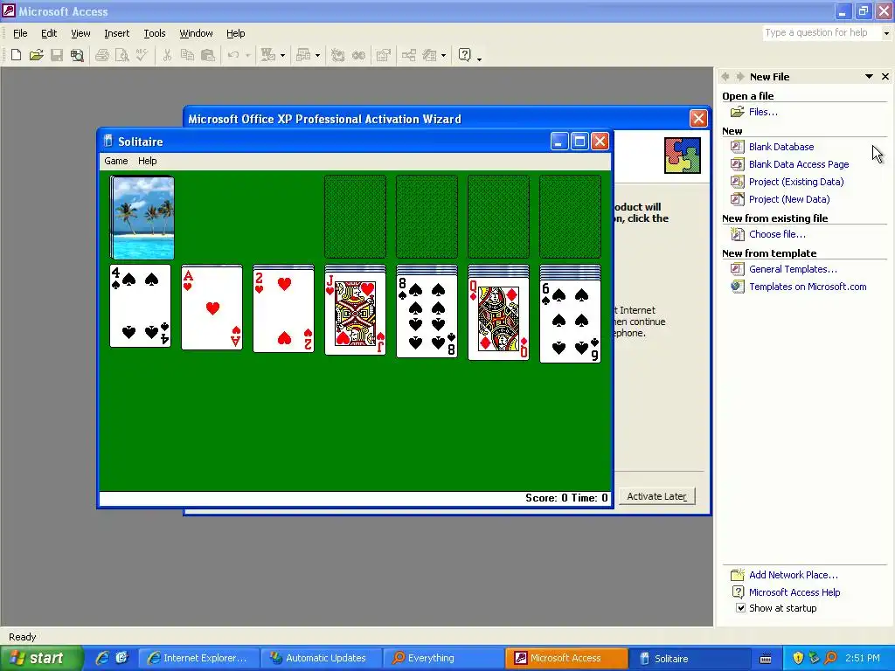The width and height of the screenshot is (895, 671).
Task: Click the Properties toolbar icon
Action: tap(384, 55)
